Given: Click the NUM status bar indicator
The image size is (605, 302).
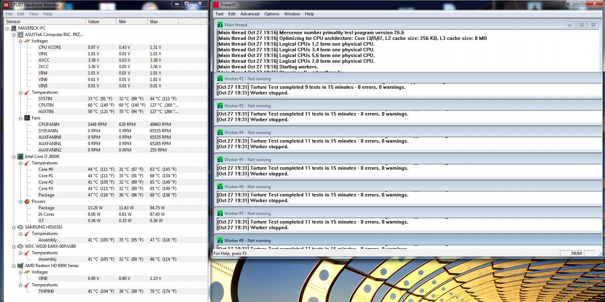Looking at the screenshot, I should tap(576, 253).
